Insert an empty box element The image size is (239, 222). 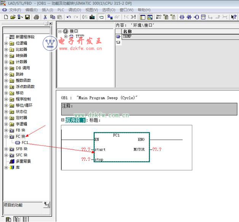click(203, 17)
